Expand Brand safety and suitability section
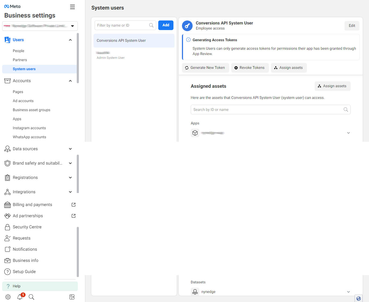Screen dimensions: 369x302 70,163
